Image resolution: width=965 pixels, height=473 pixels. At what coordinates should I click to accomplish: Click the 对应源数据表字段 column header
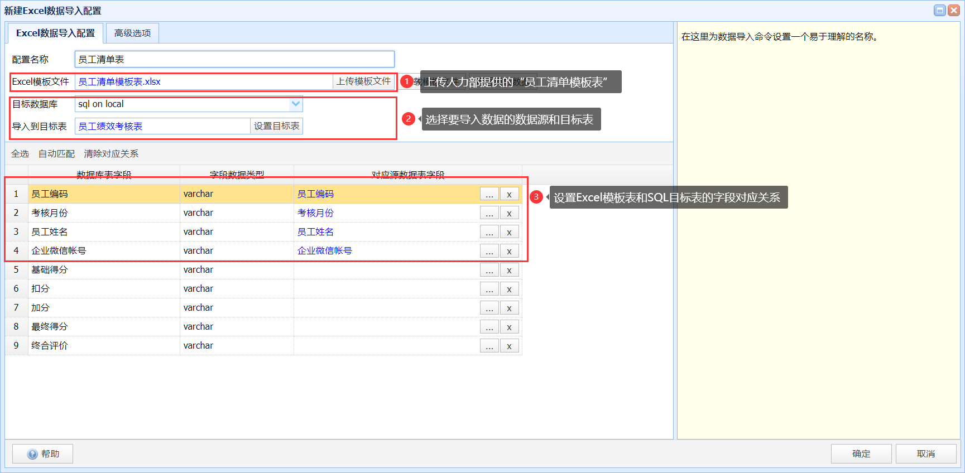408,175
